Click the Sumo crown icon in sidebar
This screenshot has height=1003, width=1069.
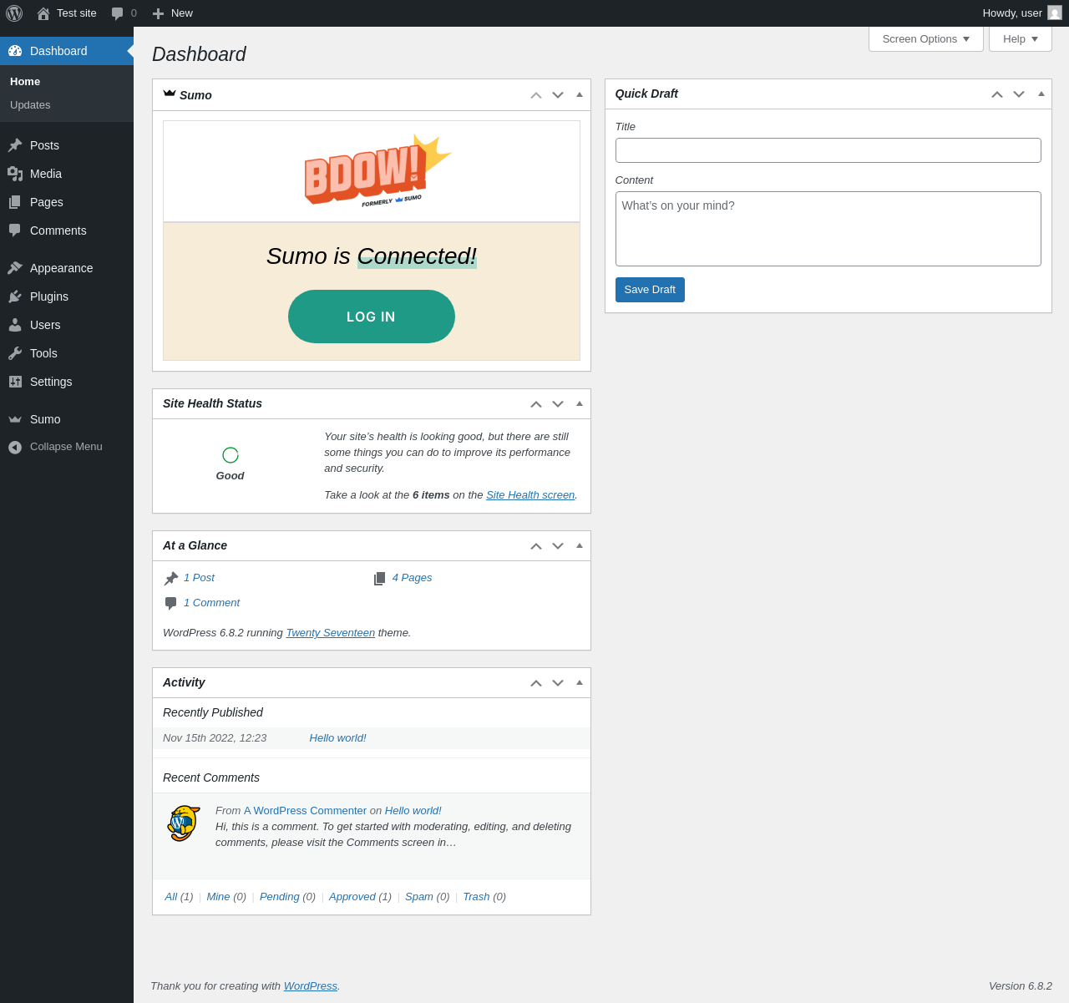[15, 419]
